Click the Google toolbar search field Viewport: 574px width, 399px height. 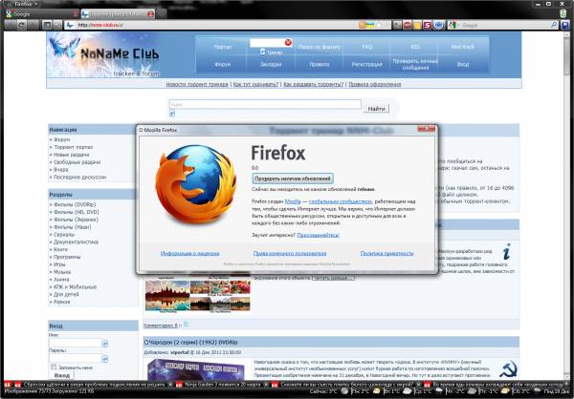(505, 25)
